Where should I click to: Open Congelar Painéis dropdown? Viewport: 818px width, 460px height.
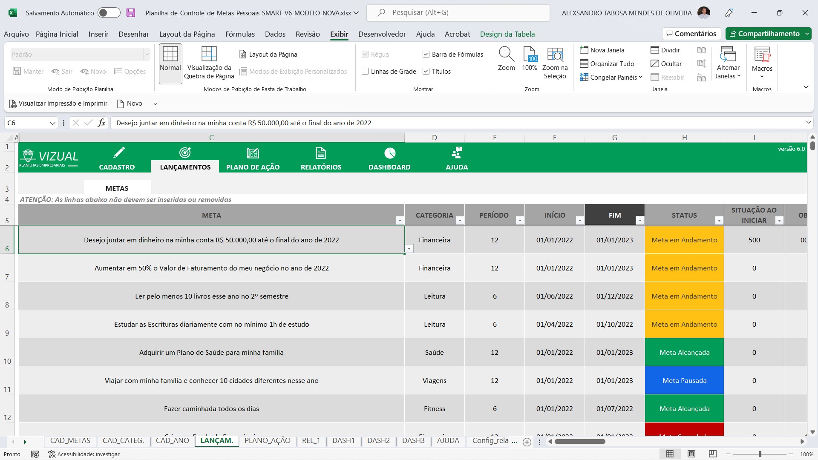[611, 77]
